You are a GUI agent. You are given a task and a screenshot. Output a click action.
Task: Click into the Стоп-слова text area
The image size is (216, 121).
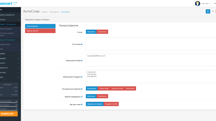pos(151,44)
